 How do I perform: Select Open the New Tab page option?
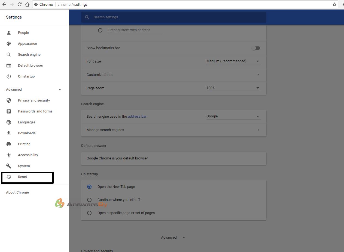[x=89, y=187]
